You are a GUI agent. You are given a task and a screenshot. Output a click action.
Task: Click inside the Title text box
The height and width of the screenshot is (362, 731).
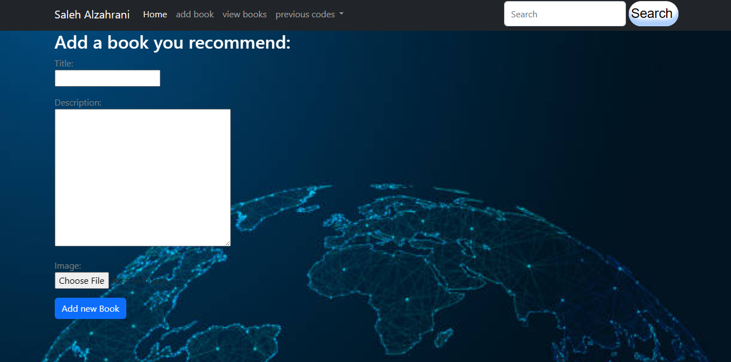pyautogui.click(x=107, y=78)
